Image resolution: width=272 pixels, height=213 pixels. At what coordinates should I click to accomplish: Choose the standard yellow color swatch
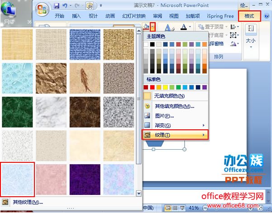[165, 87]
